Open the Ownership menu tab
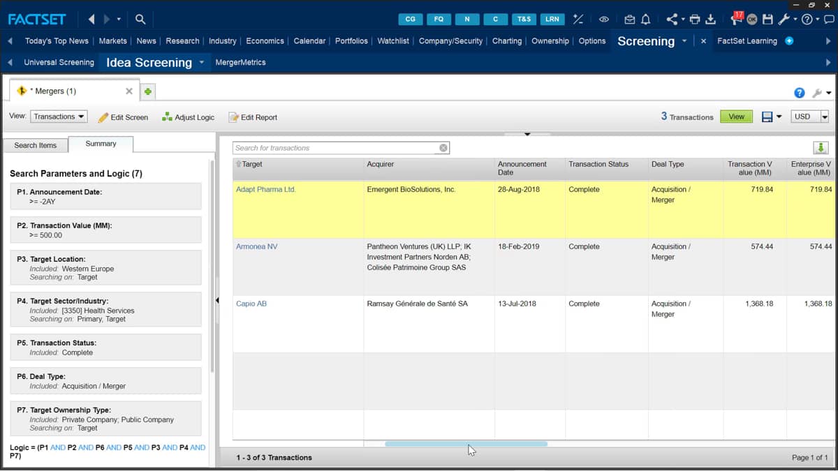The height and width of the screenshot is (471, 838). click(x=550, y=41)
